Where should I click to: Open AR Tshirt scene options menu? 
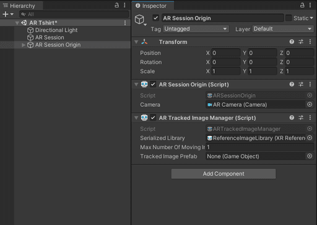[125, 23]
